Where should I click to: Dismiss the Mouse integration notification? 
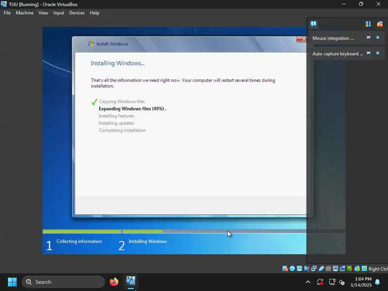click(x=378, y=38)
